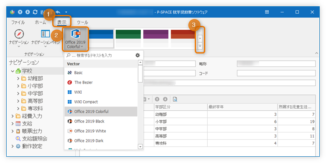This screenshot has height=163, width=326.
Task: Select the Basic skin
Action: [x=101, y=73]
